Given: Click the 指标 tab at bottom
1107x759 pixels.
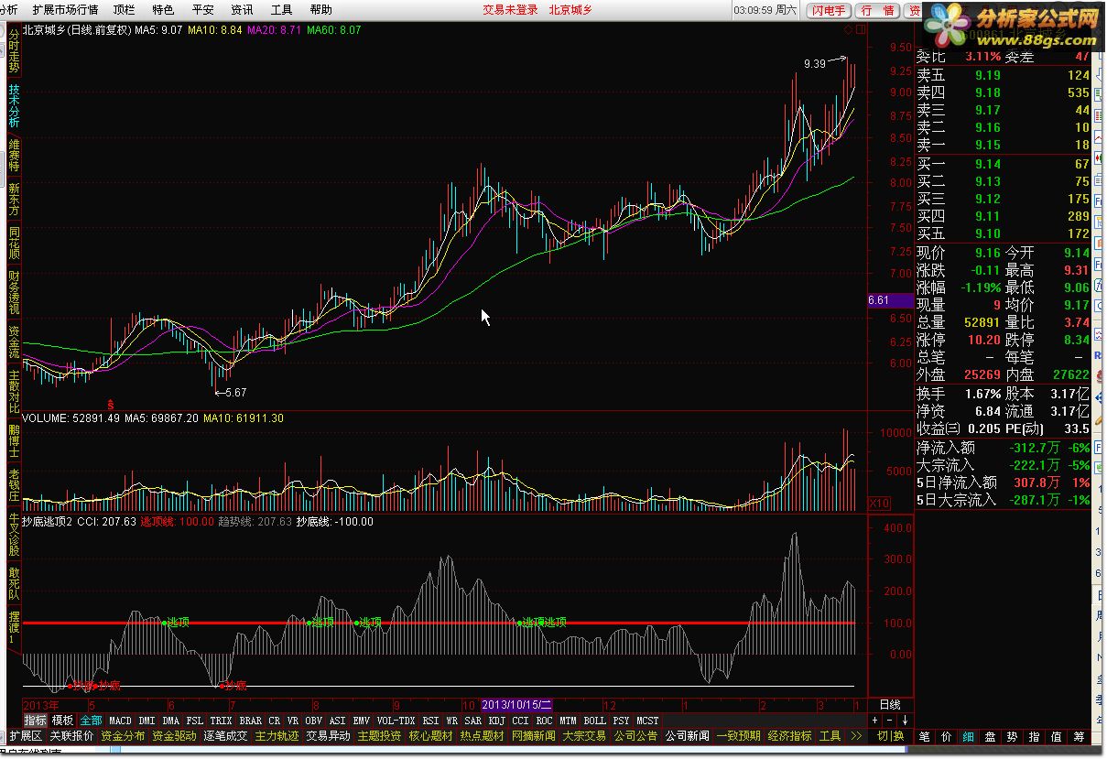Looking at the screenshot, I should [x=35, y=721].
